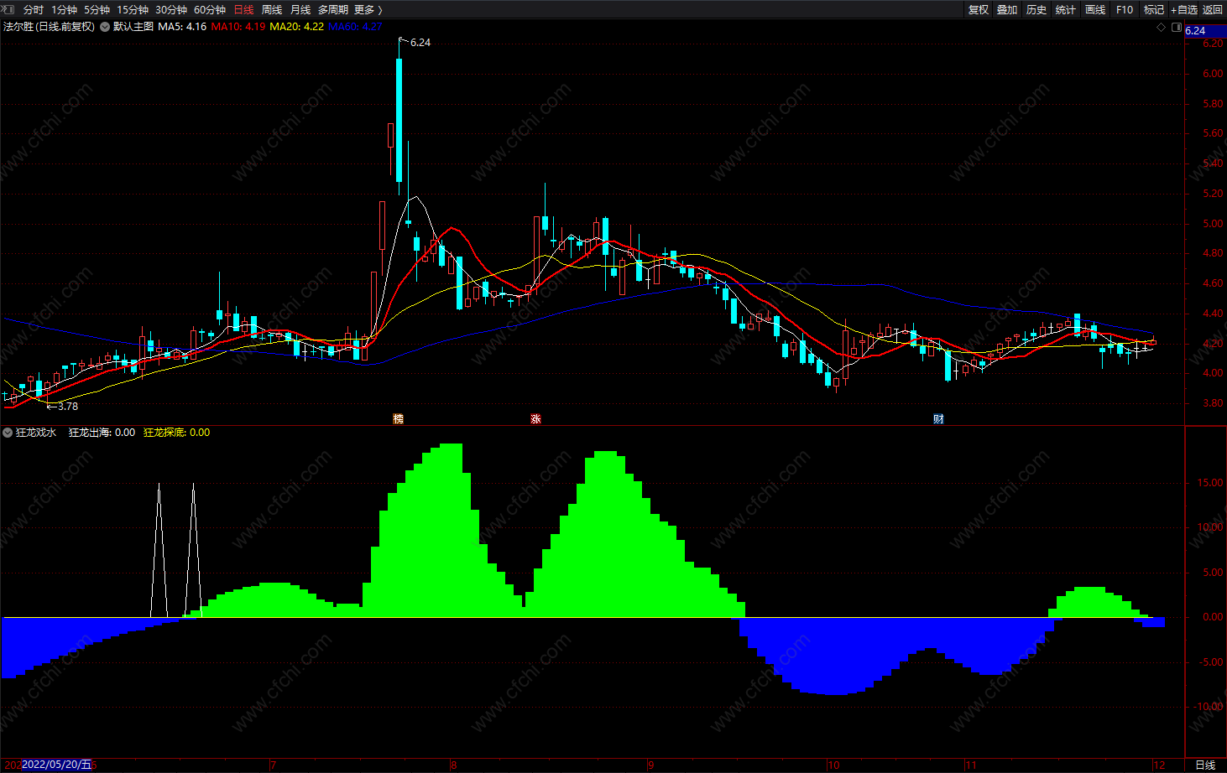Toggle the right side panel icon
This screenshot has width=1227, height=773.
(1177, 27)
